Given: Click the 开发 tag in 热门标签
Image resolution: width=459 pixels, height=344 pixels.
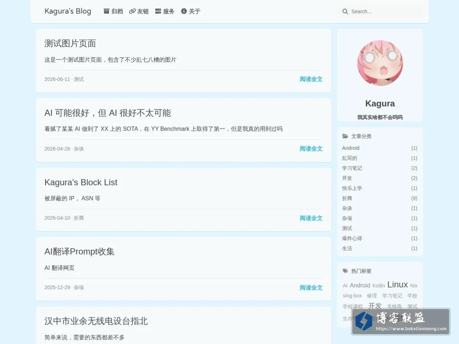Looking at the screenshot, I should pos(375,306).
